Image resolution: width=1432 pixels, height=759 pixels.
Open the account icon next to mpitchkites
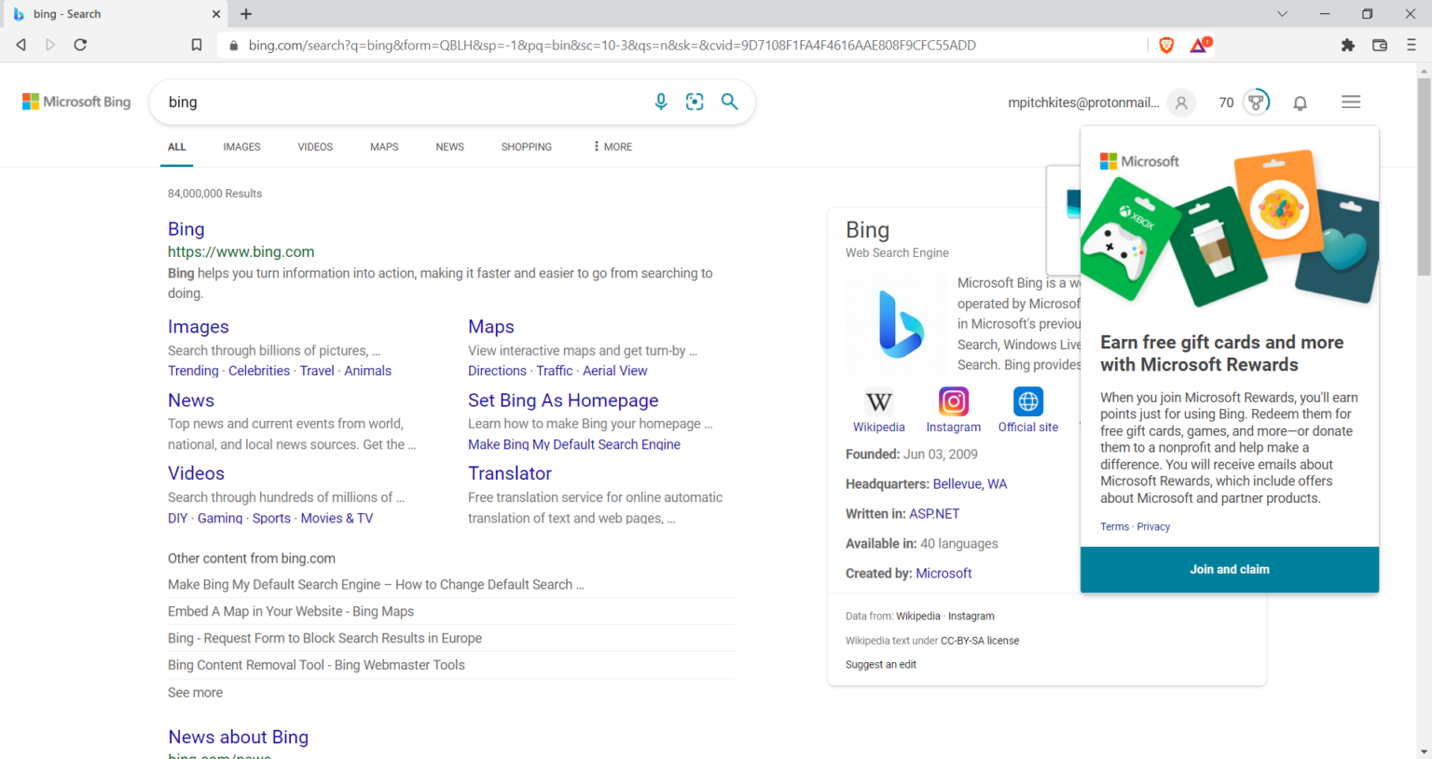coord(1180,102)
